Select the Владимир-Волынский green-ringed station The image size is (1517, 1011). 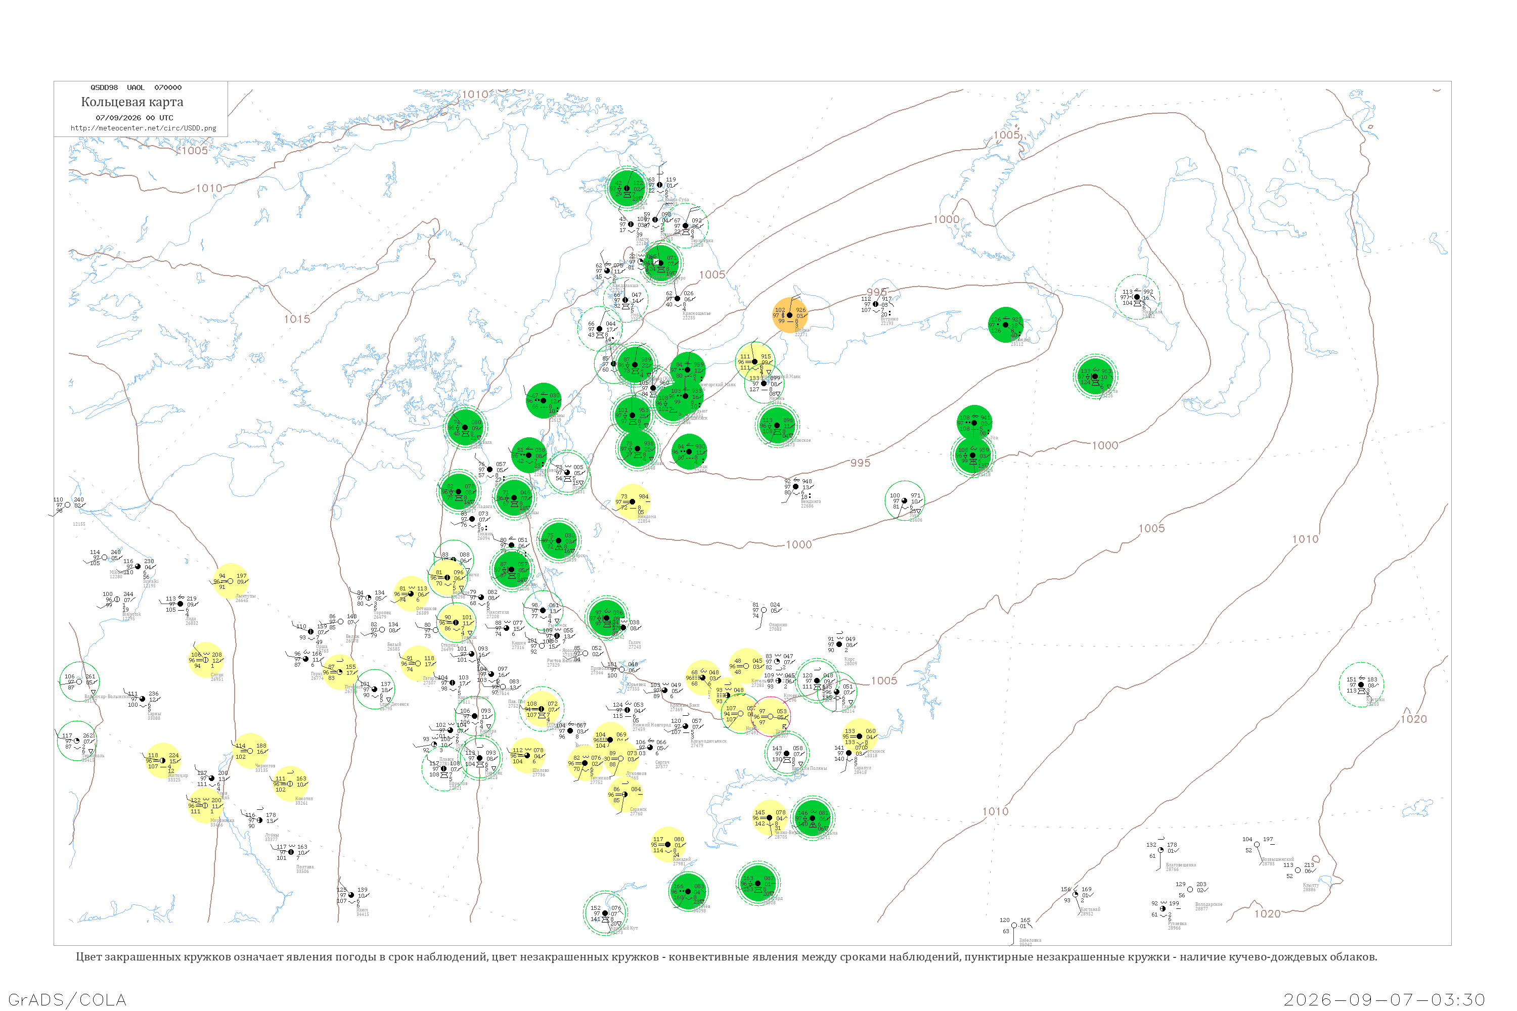click(x=79, y=681)
